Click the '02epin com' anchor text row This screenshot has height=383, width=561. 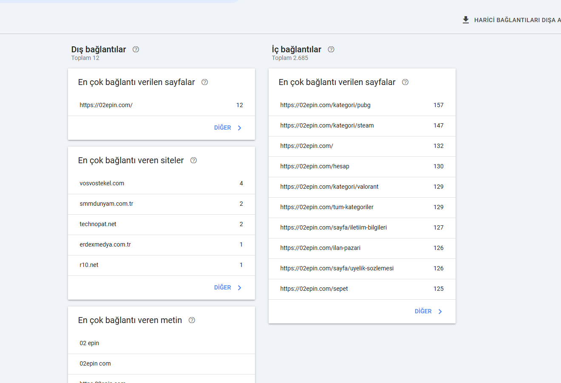coord(161,364)
